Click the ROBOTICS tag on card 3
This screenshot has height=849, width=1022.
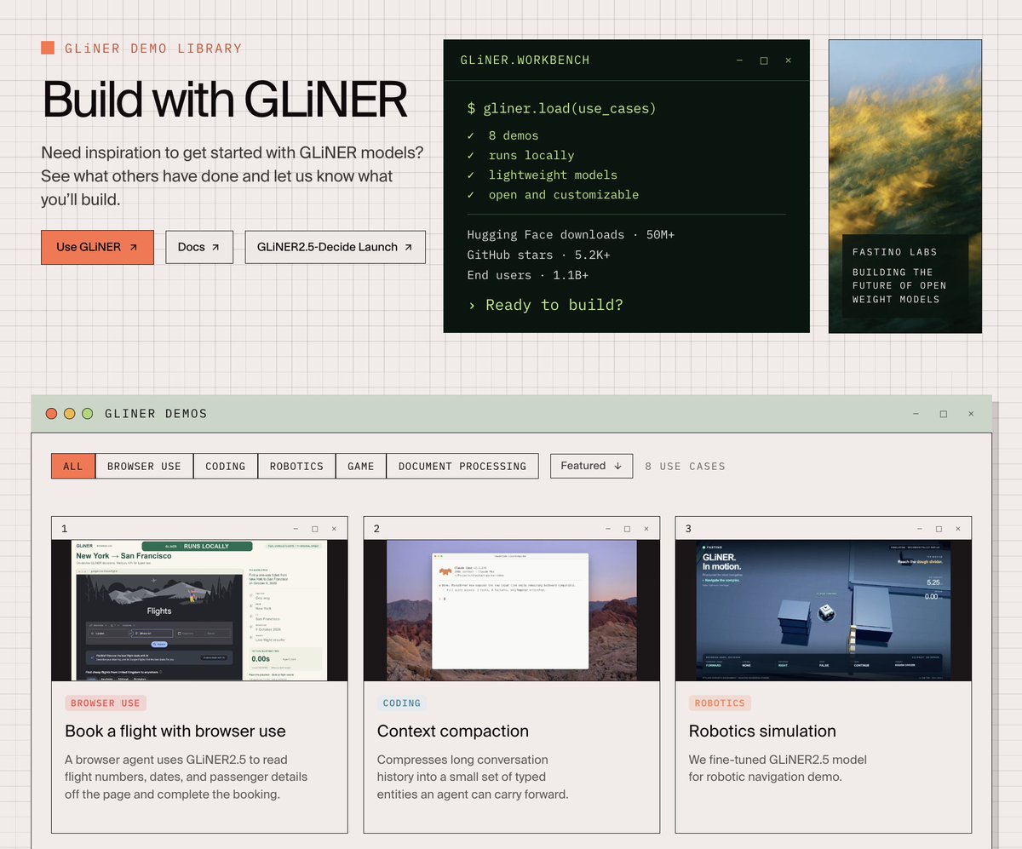[720, 703]
